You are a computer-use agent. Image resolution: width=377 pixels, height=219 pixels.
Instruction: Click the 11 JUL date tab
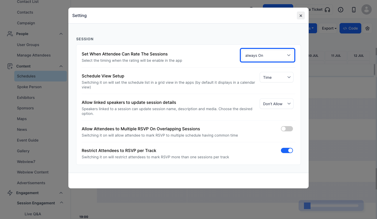(336, 56)
